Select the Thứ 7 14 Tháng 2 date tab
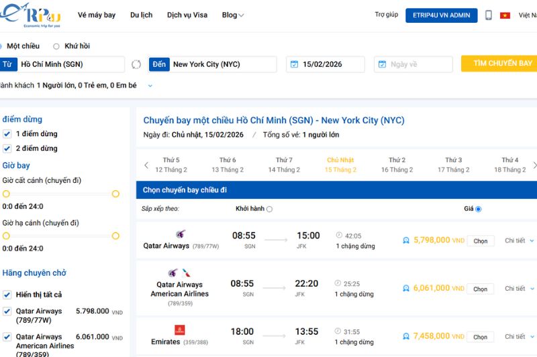 point(284,165)
